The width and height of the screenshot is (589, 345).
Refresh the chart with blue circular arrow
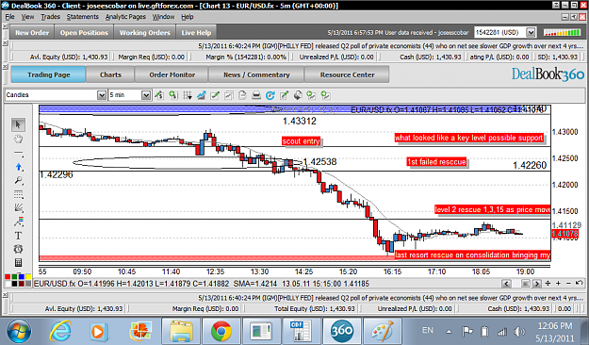[270, 95]
